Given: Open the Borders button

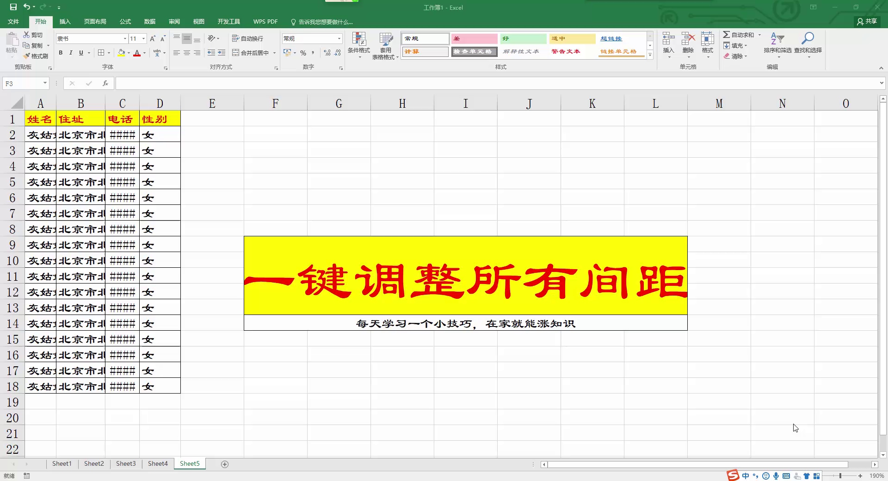Looking at the screenshot, I should [x=101, y=53].
